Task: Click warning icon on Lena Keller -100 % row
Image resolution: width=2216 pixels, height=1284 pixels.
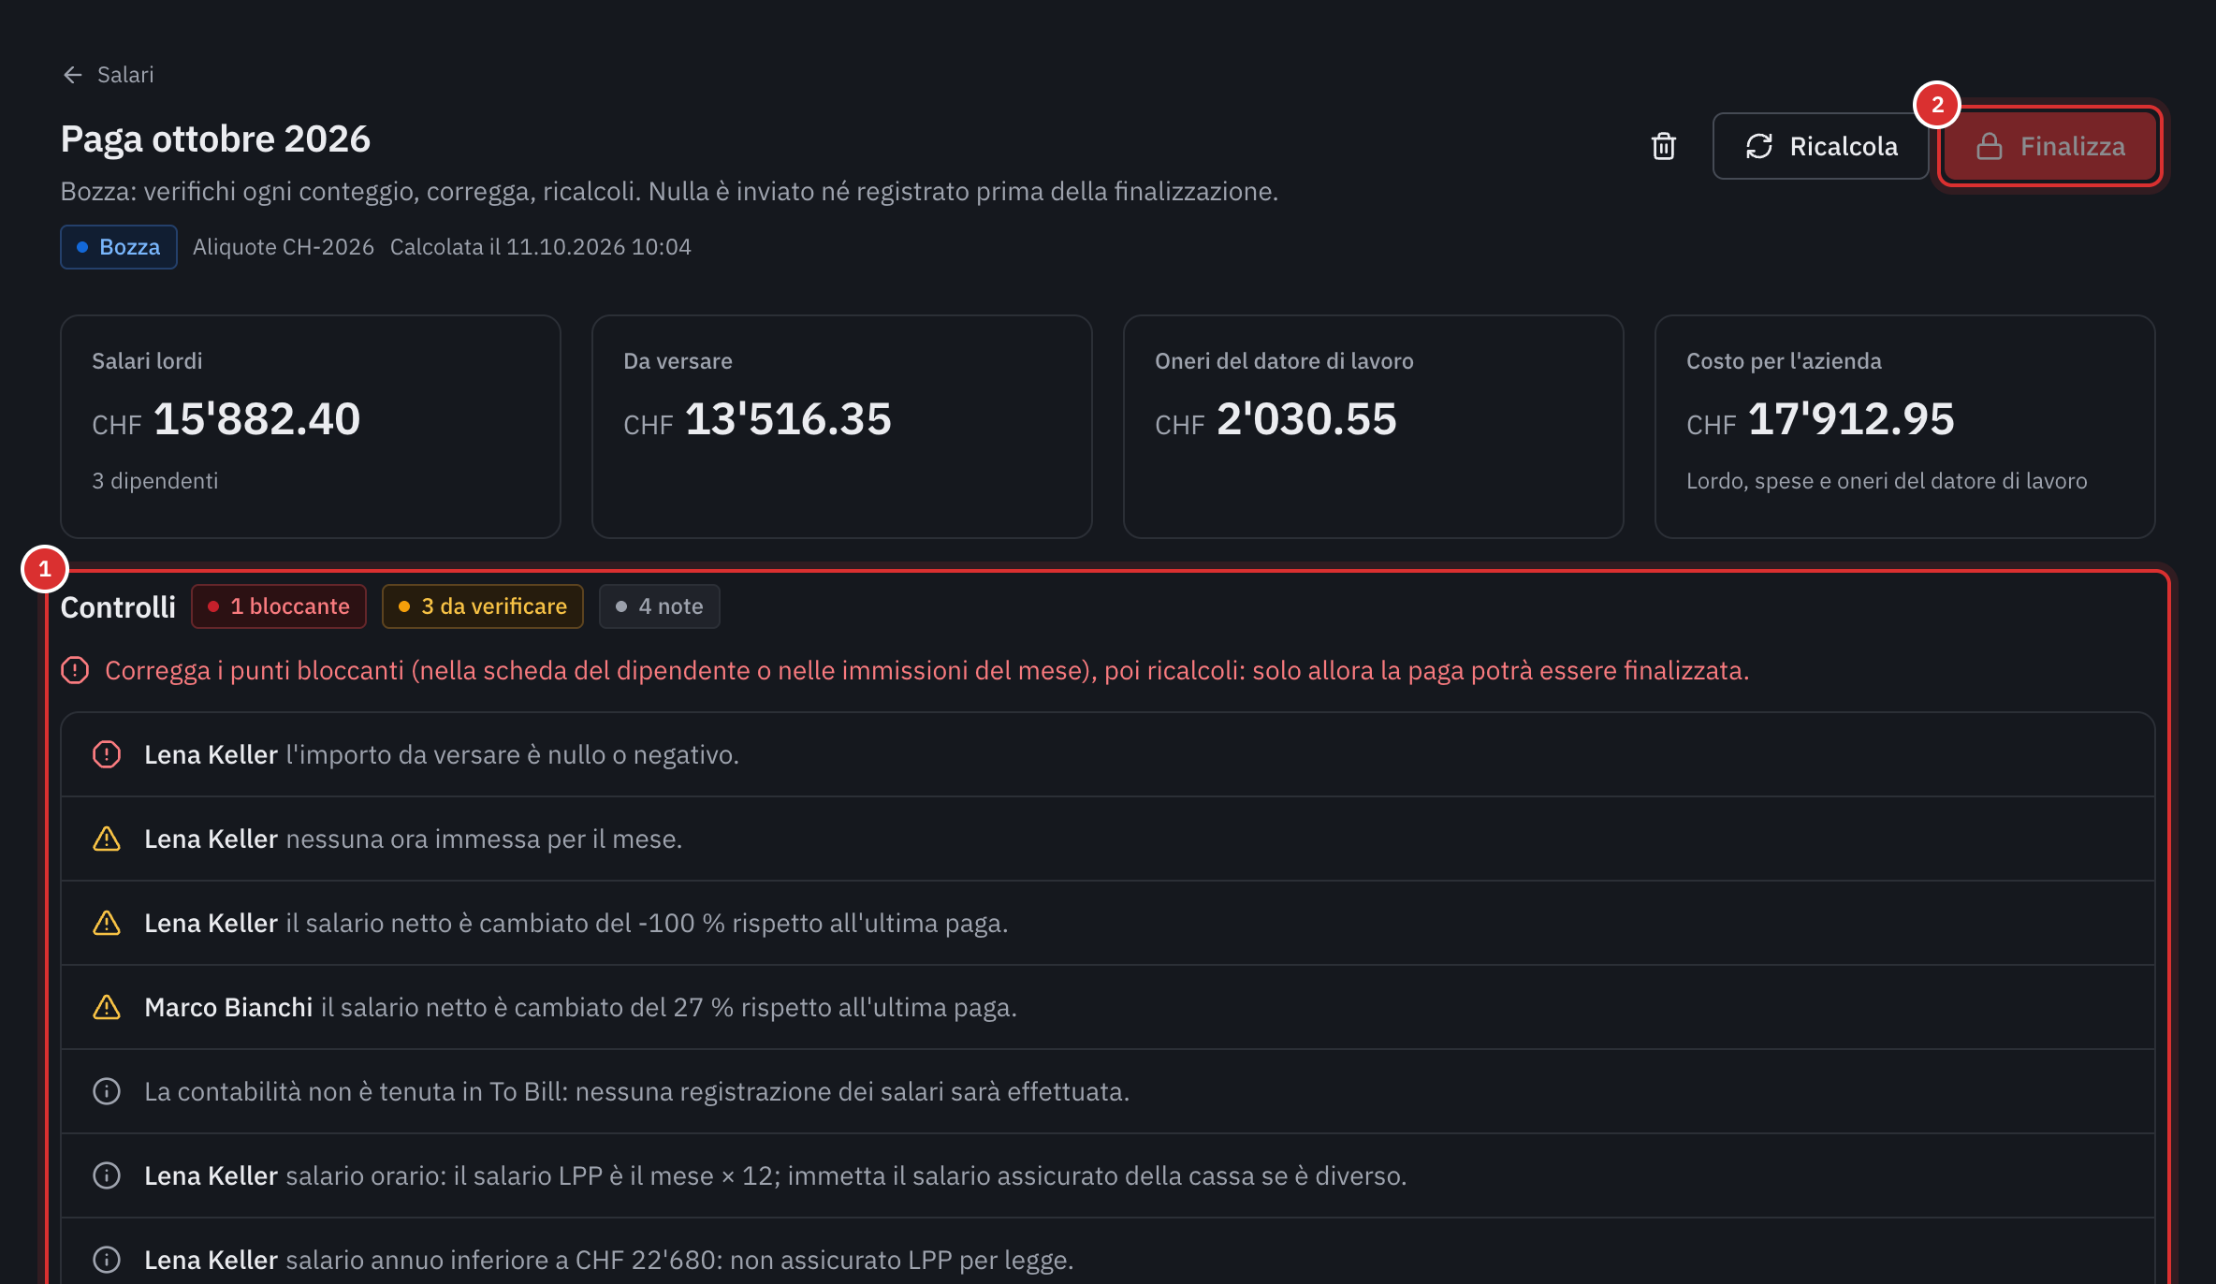Action: [x=107, y=923]
